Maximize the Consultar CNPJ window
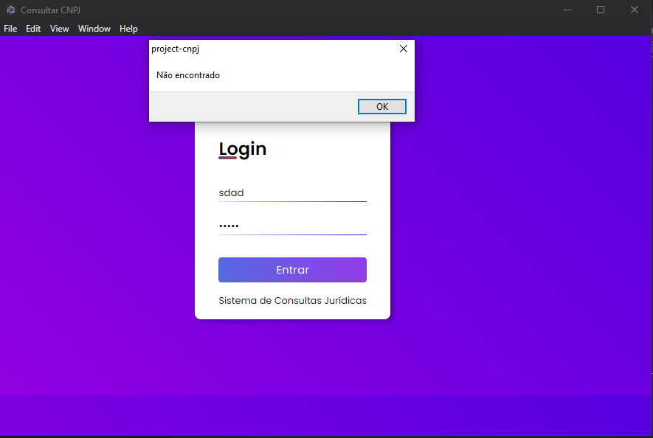Screen dimensions: 653x438 pyautogui.click(x=601, y=10)
